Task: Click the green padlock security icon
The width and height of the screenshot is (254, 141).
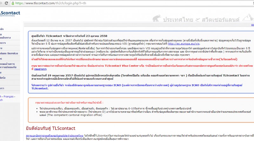Action: pos(13,3)
